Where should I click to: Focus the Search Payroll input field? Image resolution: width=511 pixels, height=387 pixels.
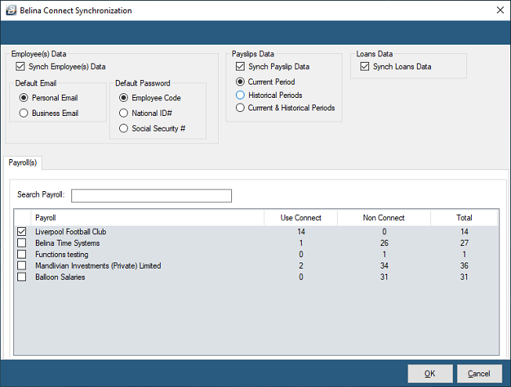pyautogui.click(x=151, y=196)
